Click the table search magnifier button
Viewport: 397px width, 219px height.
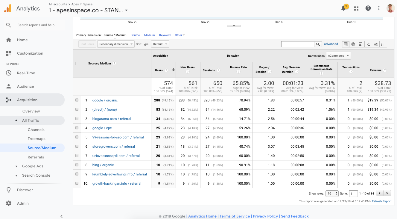(x=318, y=44)
